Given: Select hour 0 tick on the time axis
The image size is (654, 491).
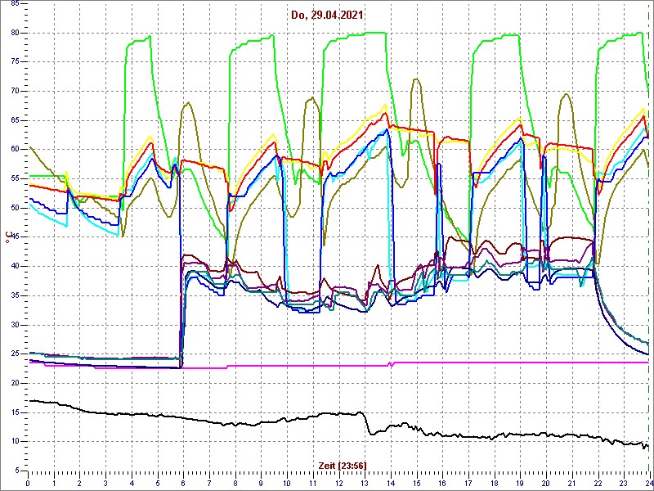Looking at the screenshot, I should coord(29,482).
